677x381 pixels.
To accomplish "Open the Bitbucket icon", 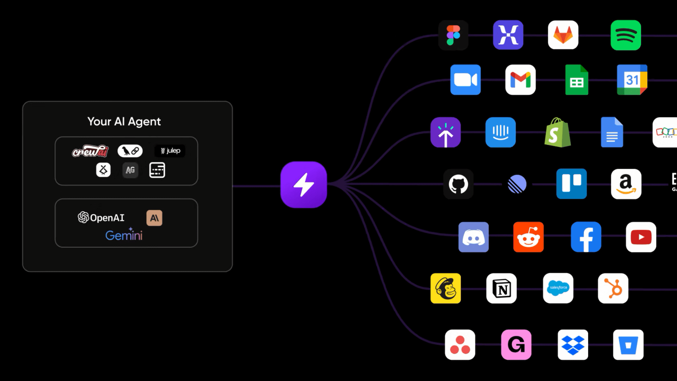I will [628, 345].
